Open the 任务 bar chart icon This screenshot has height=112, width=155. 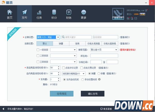pos(39,12)
